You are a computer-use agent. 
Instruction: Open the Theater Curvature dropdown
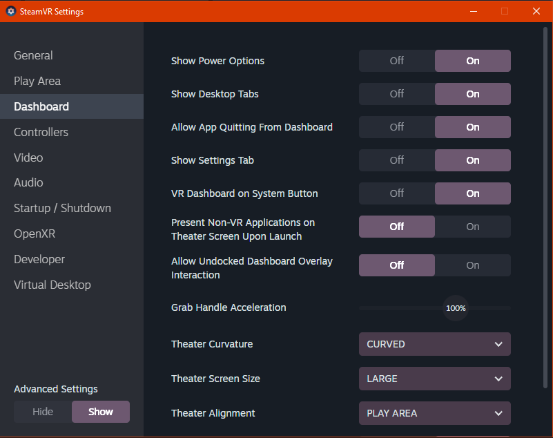[x=435, y=344]
